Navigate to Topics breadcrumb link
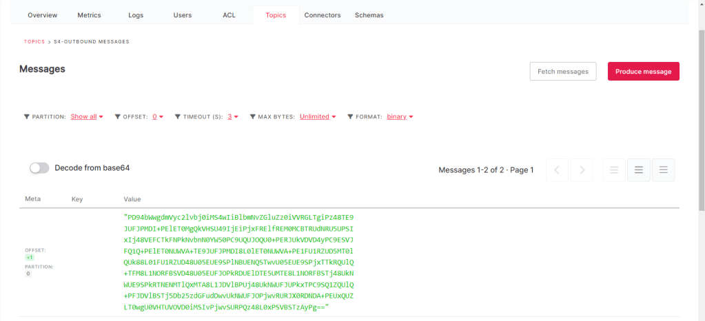The height and width of the screenshot is (321, 705). [34, 42]
